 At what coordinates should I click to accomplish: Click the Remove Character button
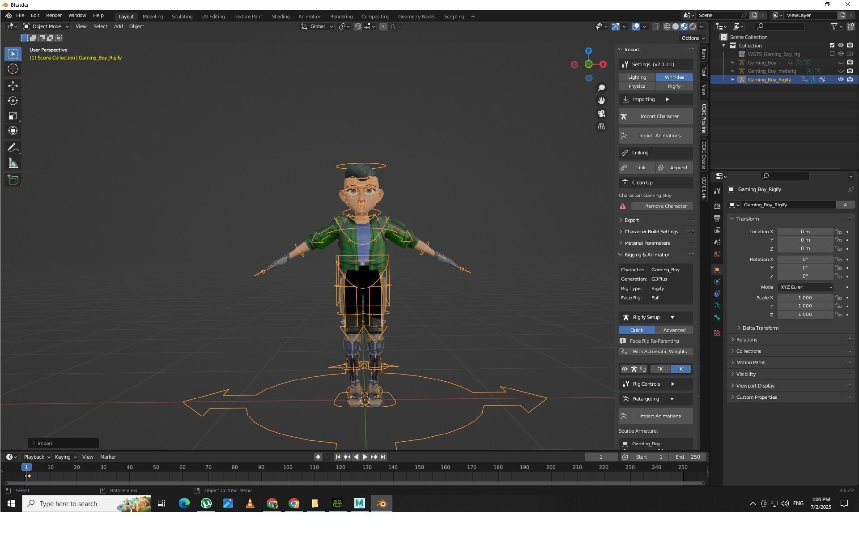662,206
